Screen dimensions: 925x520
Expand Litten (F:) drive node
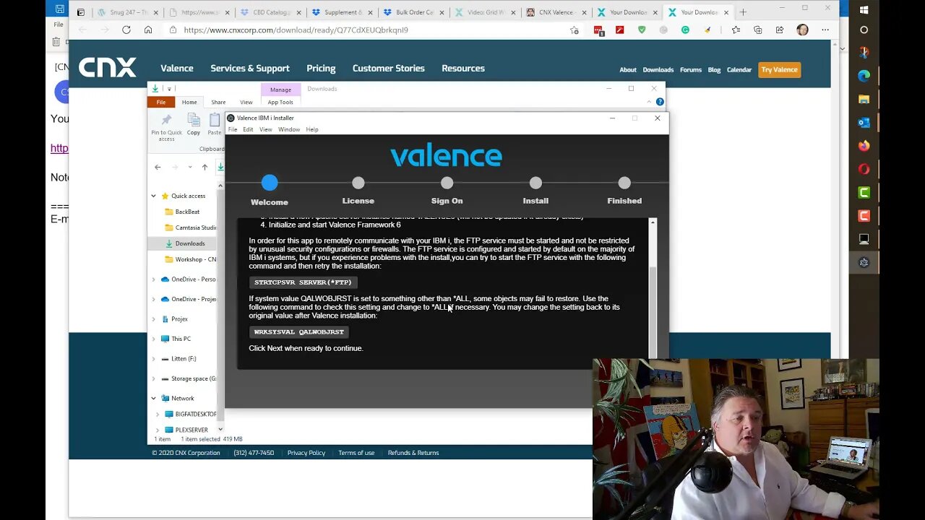(153, 359)
